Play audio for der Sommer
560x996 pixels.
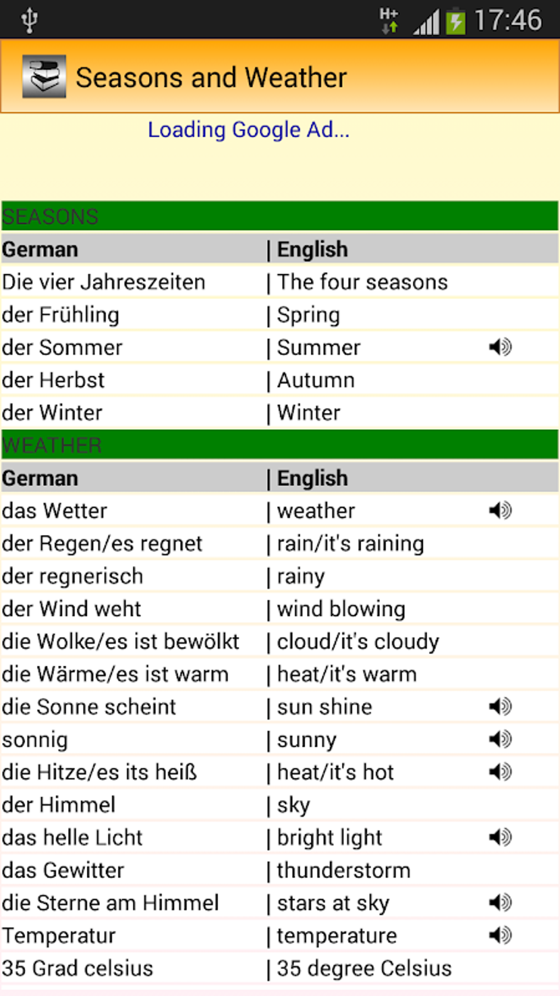click(x=500, y=347)
